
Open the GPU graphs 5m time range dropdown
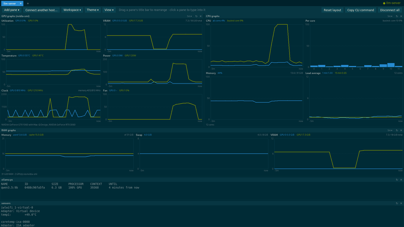click(x=189, y=16)
